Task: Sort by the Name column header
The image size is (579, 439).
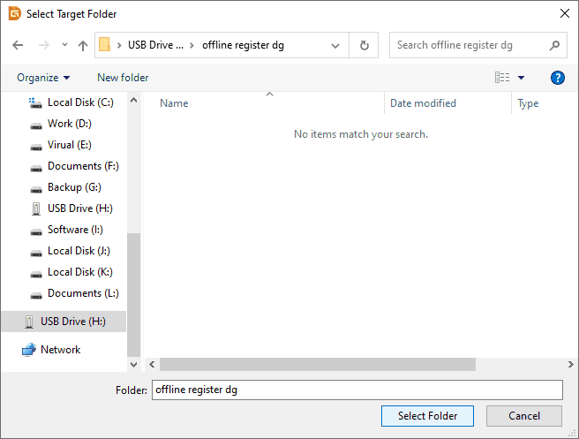Action: 174,103
